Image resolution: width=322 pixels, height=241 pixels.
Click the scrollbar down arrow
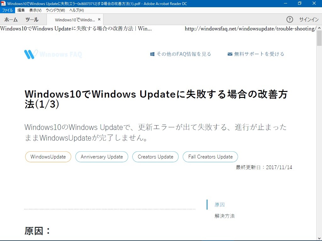pos(319,238)
